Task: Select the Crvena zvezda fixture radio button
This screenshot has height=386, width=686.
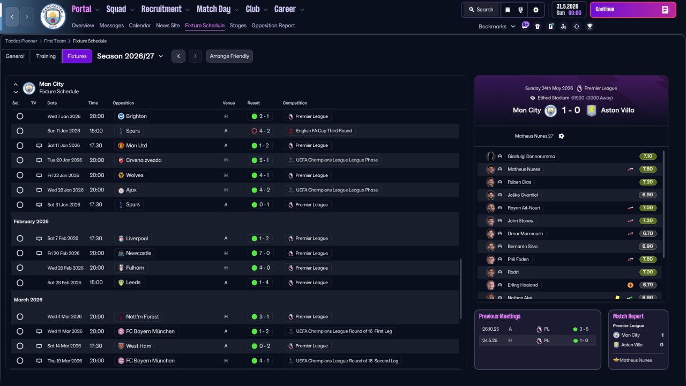Action: click(x=20, y=160)
